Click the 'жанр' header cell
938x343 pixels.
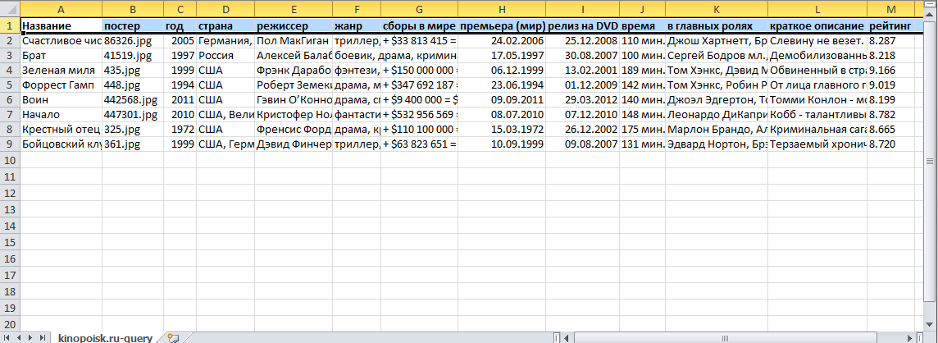click(357, 25)
